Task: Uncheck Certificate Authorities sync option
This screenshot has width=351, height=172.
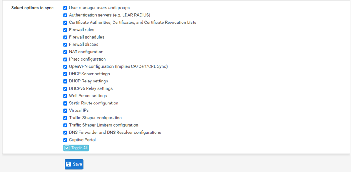Action: pos(65,23)
